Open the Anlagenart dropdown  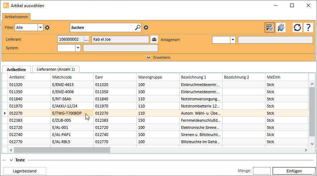233,40
